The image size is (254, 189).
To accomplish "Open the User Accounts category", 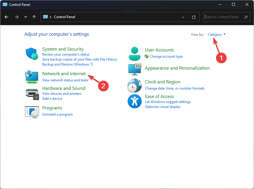I will click(159, 50).
